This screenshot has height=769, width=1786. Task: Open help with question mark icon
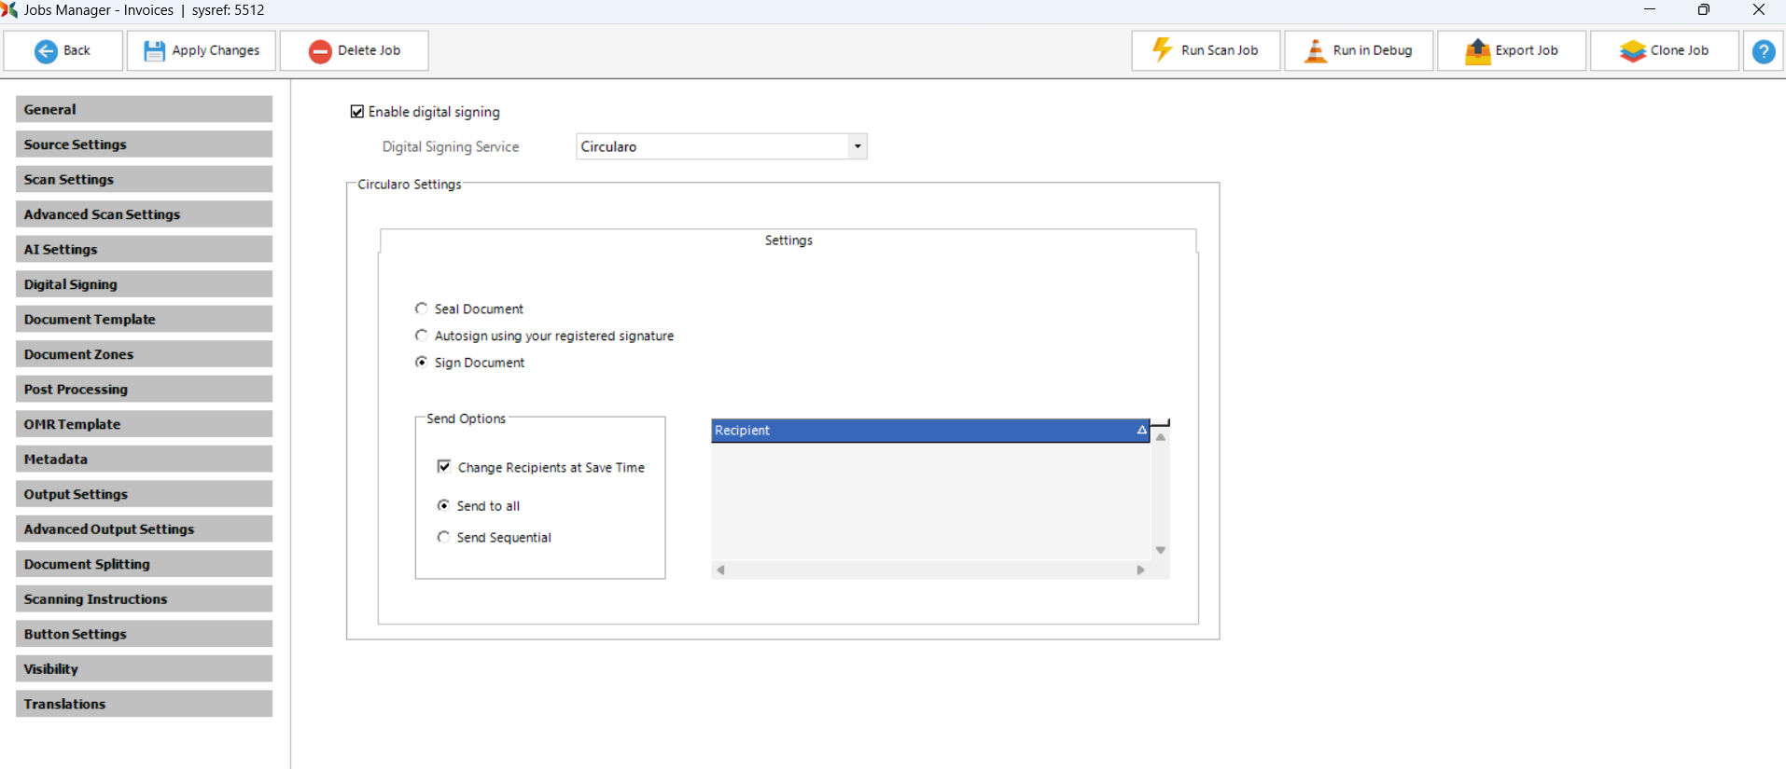coord(1763,51)
